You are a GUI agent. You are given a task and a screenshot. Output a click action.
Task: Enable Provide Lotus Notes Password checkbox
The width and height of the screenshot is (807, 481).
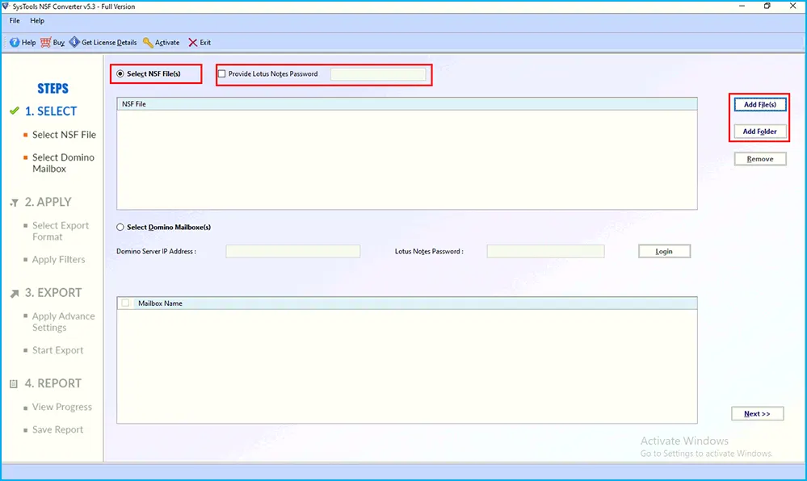tap(222, 73)
